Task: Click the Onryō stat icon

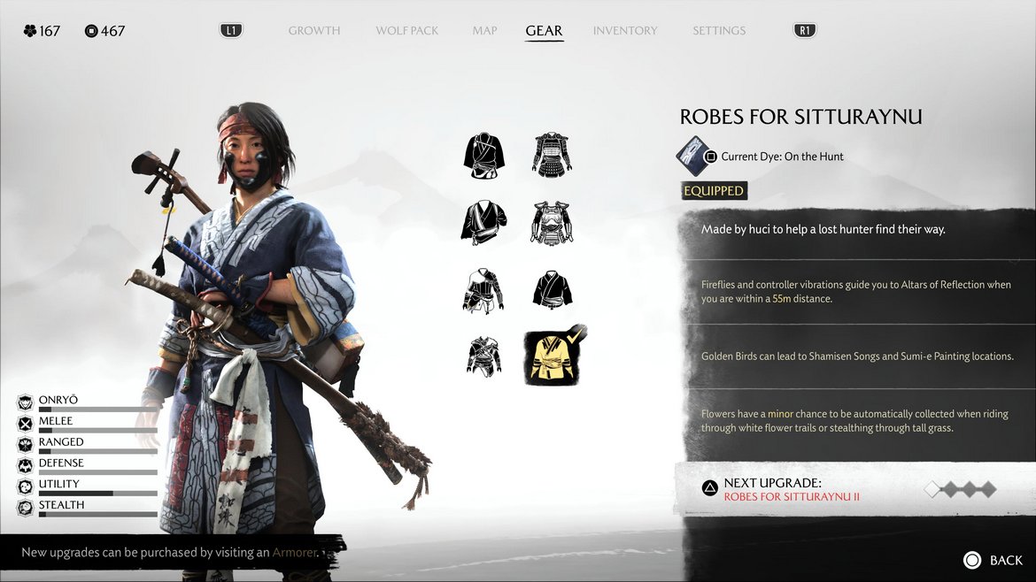Action: pos(25,402)
